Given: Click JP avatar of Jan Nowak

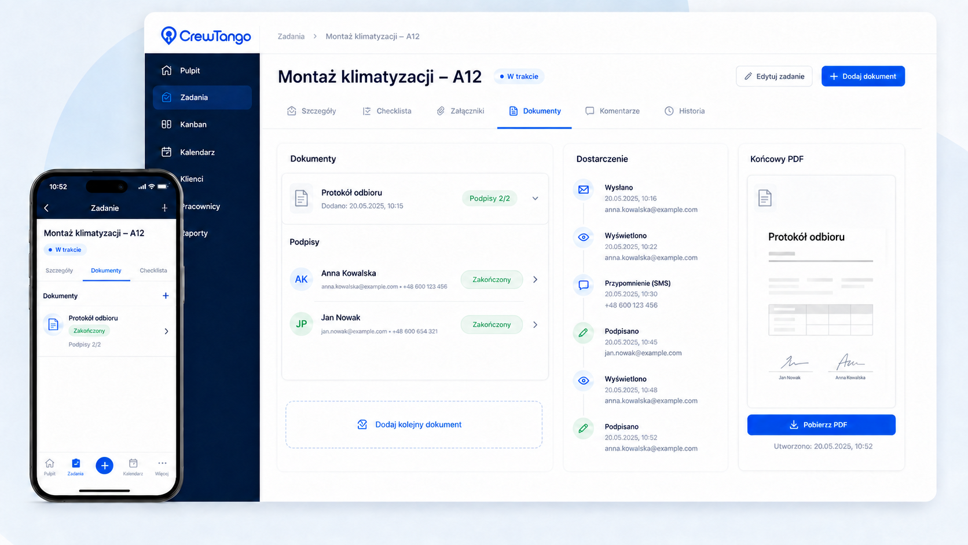Looking at the screenshot, I should tap(301, 324).
